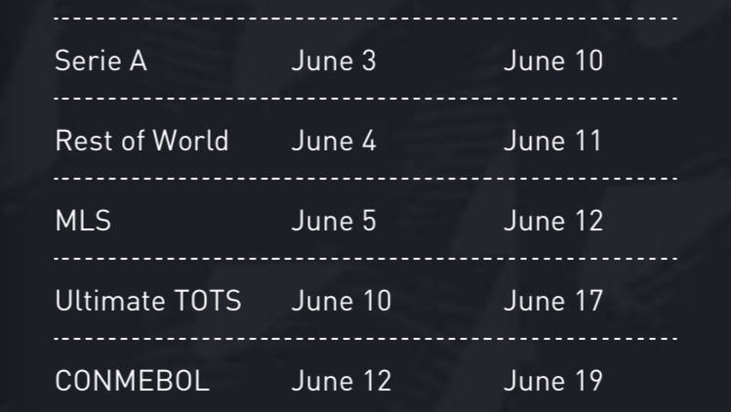Click the MLS June 12 end date

[553, 221]
